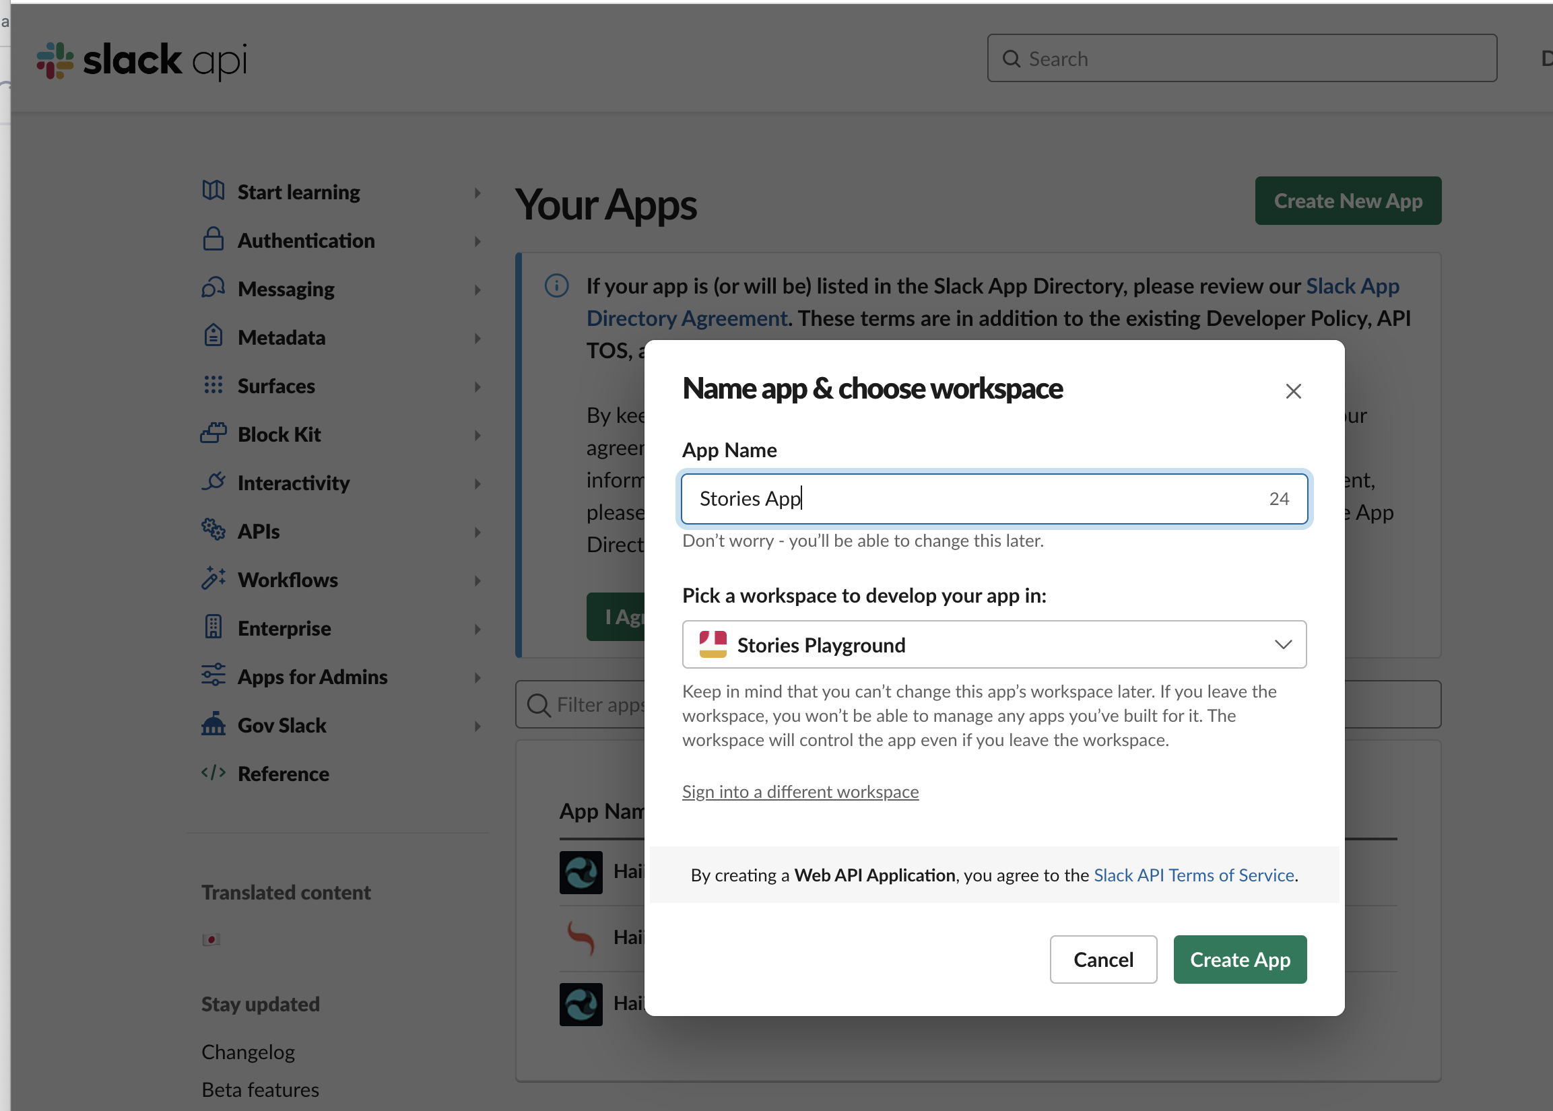Image resolution: width=1553 pixels, height=1111 pixels.
Task: Open the Changelog sidebar link
Action: point(248,1052)
